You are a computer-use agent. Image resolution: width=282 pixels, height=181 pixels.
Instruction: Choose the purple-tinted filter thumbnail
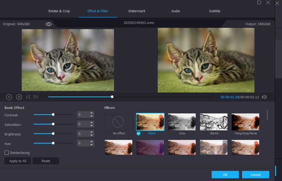(x=150, y=147)
